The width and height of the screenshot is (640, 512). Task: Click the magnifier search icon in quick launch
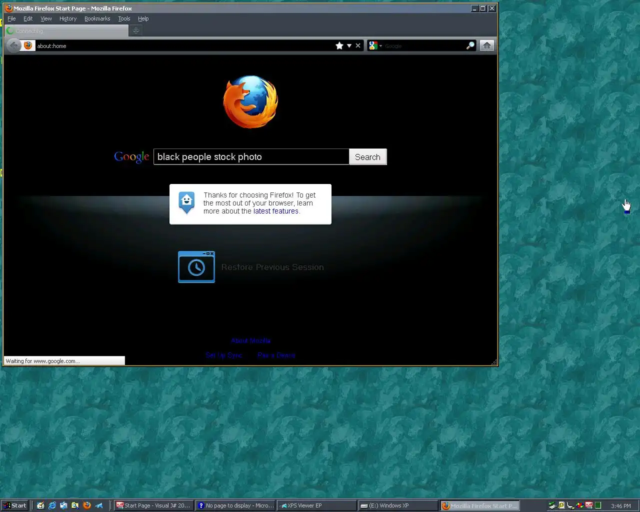click(75, 505)
